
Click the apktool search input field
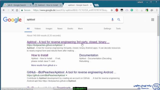point(67,19)
